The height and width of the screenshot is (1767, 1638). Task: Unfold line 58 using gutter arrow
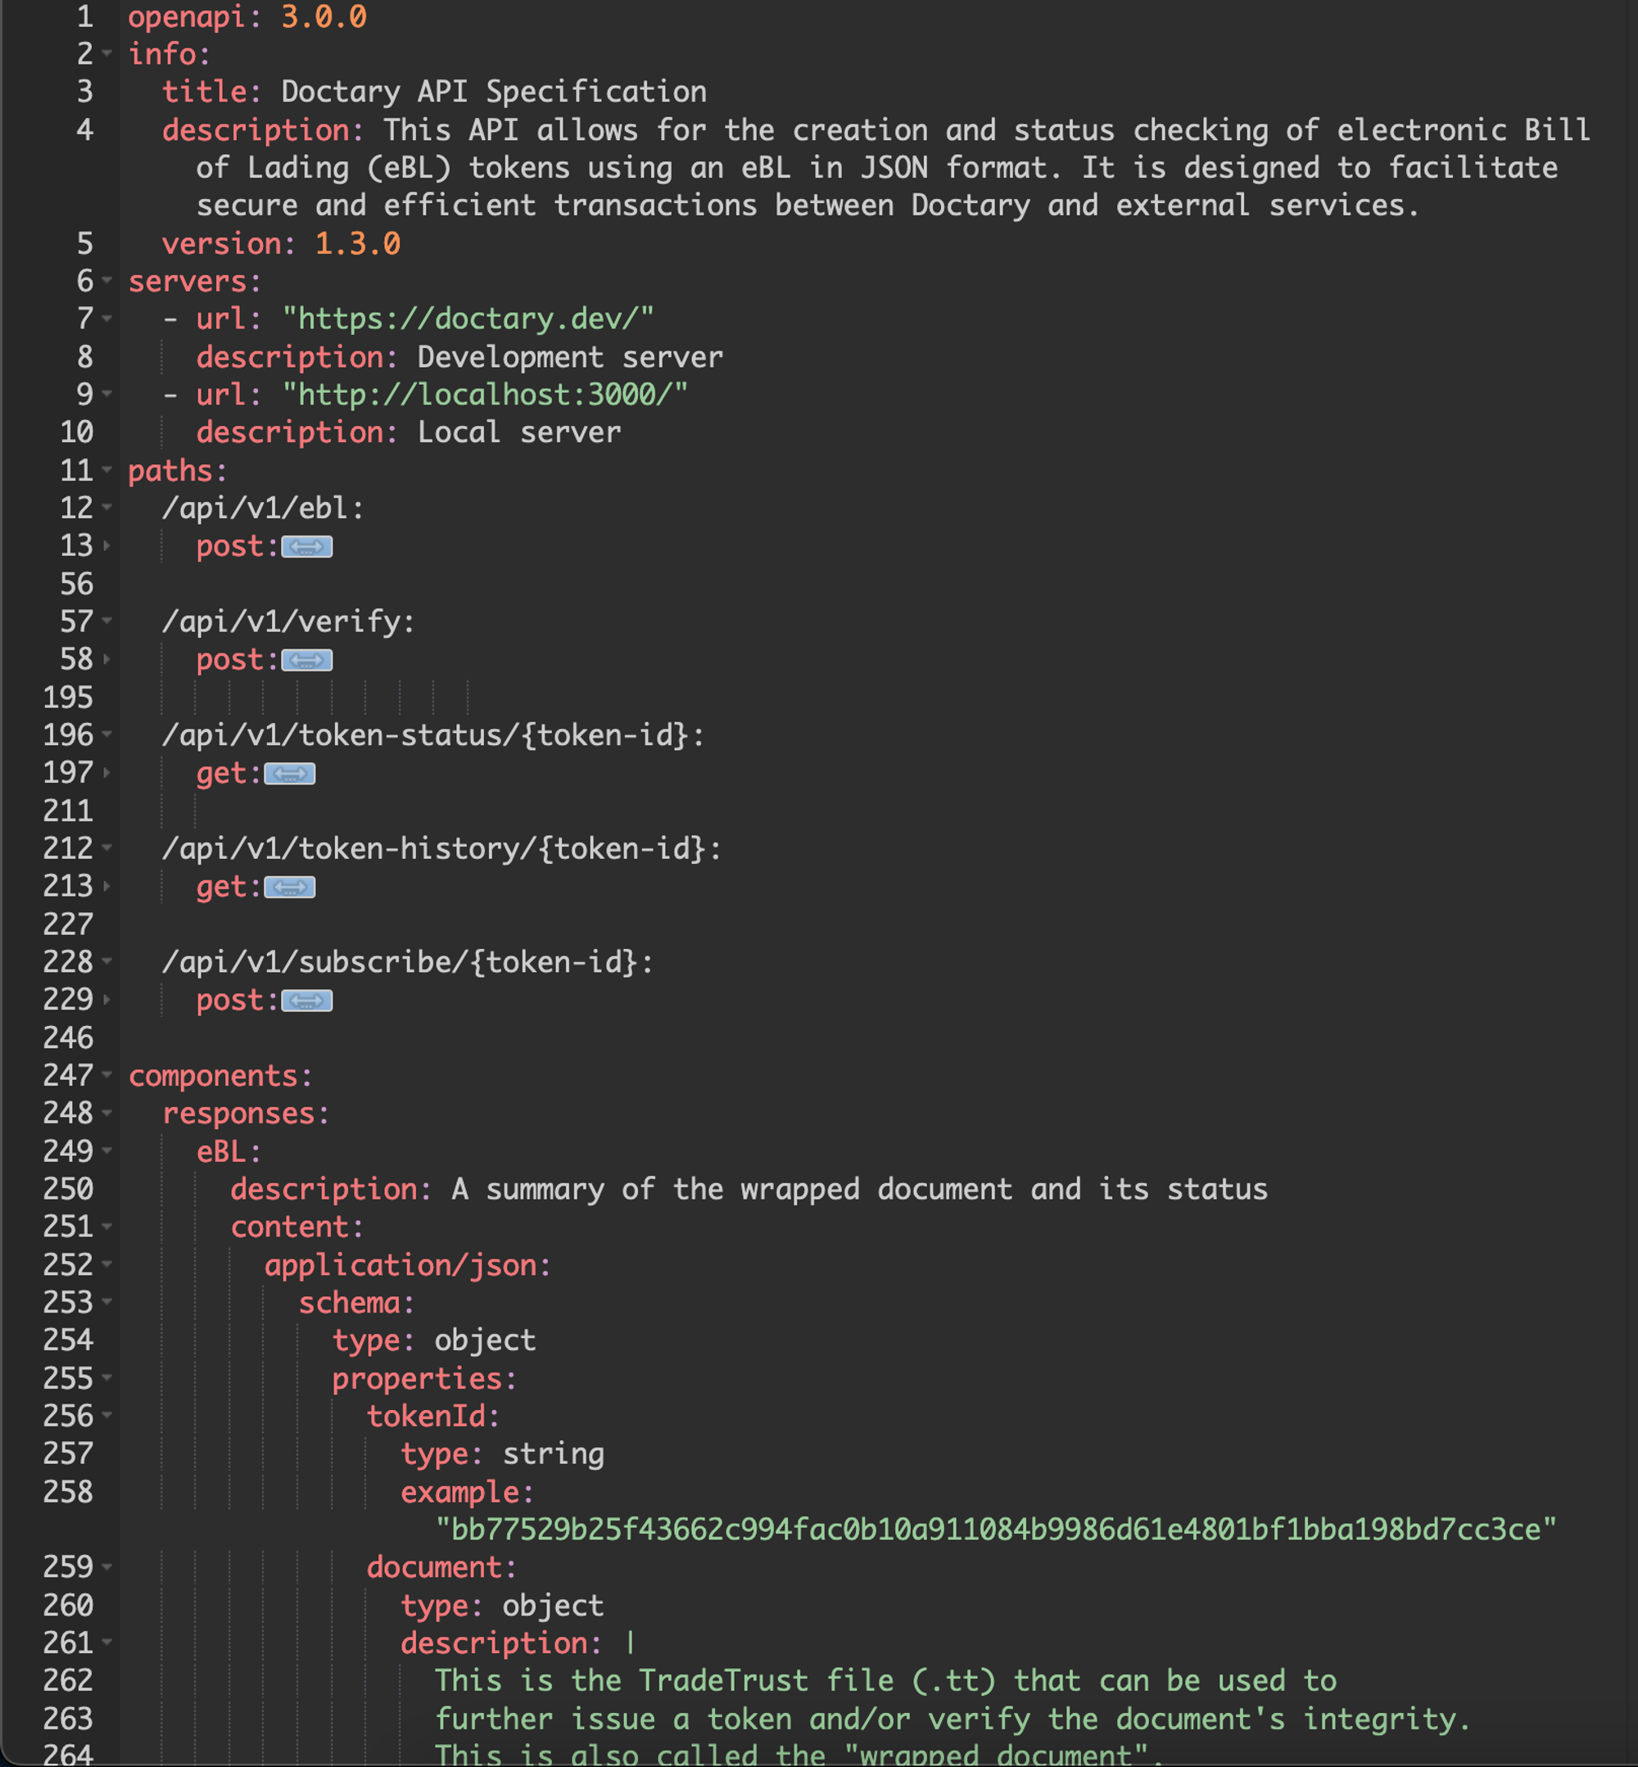click(107, 658)
